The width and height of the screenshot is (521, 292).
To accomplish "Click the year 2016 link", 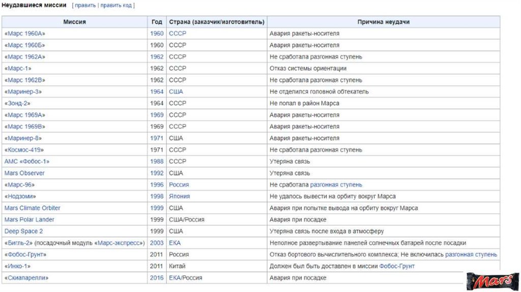I will click(x=157, y=278).
